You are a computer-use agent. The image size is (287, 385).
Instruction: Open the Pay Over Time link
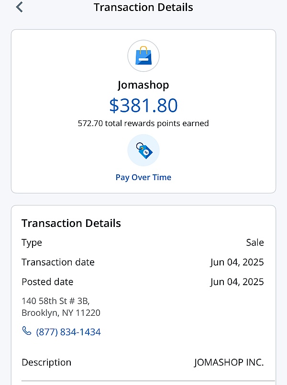(x=143, y=177)
